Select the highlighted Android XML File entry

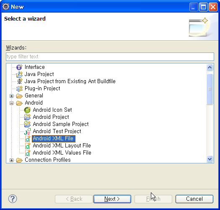tap(54, 139)
